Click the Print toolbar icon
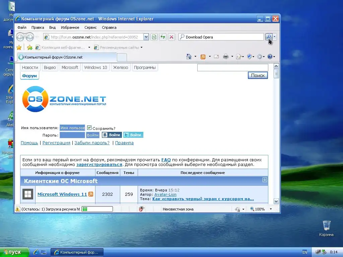 click(226, 57)
